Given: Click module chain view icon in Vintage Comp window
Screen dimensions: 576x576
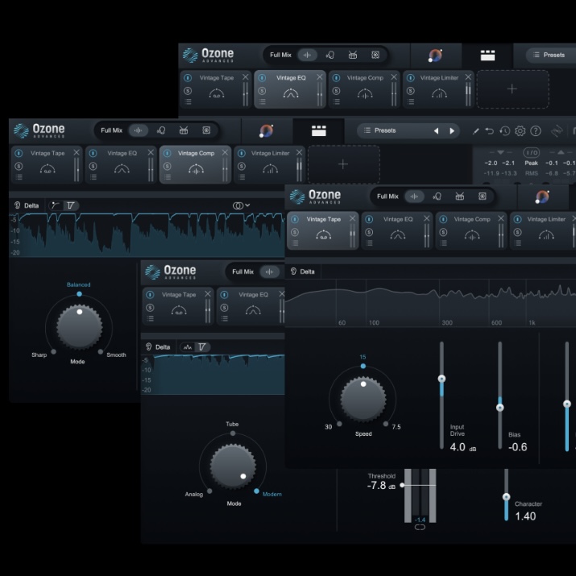Looking at the screenshot, I should click(x=318, y=131).
